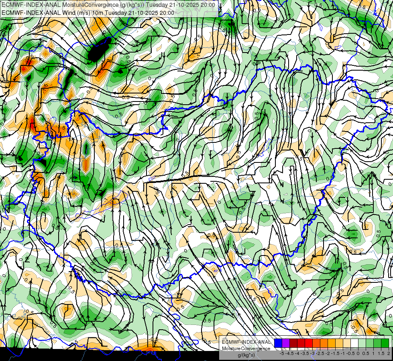
Task: Select legend swatch between -4 and -3.5
Action: point(301,343)
